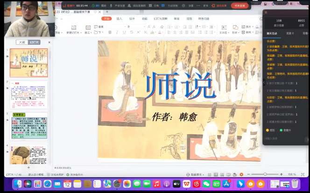
Task: Decrease font size with smaller A icon
Action: 154,27
